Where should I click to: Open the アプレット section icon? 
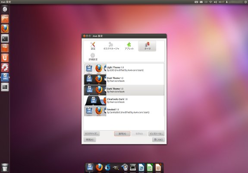point(129,46)
